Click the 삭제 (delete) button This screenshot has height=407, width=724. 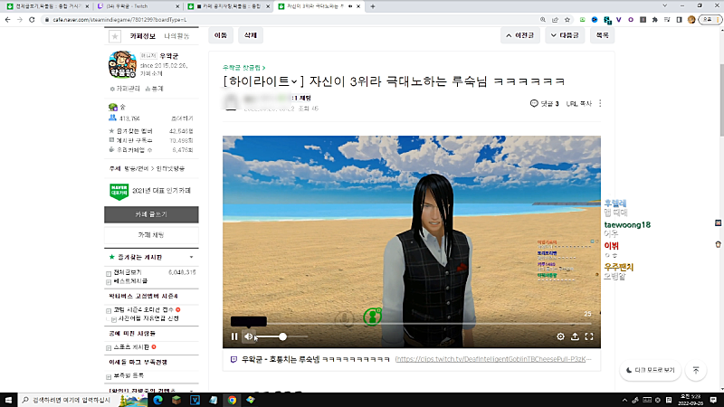[251, 35]
